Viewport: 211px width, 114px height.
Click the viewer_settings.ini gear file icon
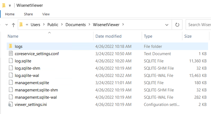[11, 104]
